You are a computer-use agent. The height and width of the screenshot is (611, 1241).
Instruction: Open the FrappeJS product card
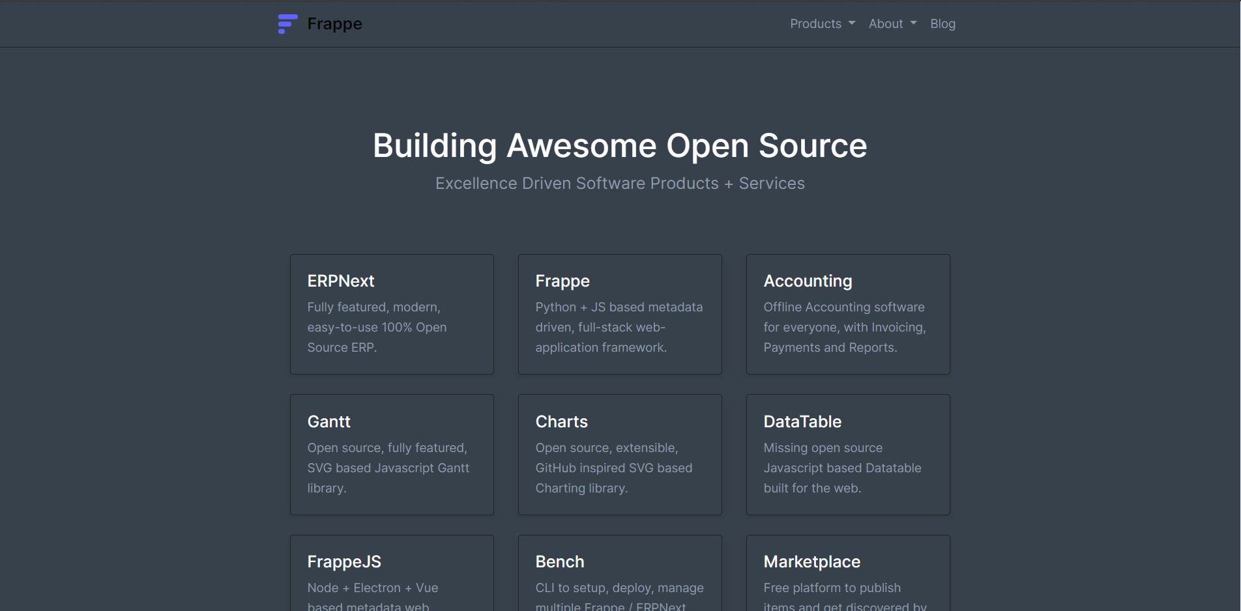(x=392, y=573)
